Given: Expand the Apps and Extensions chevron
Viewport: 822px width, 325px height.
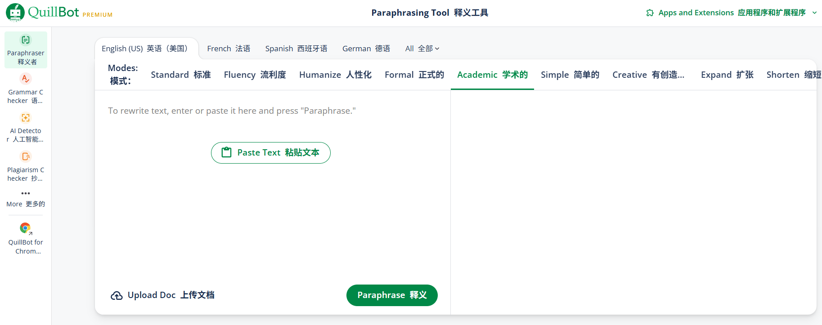Looking at the screenshot, I should pos(814,13).
